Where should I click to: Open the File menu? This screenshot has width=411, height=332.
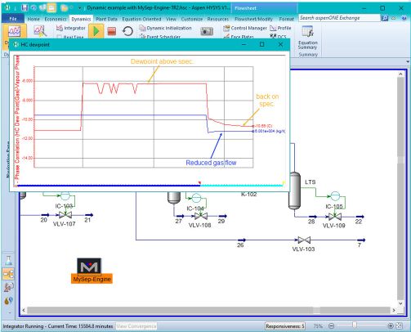click(x=13, y=19)
